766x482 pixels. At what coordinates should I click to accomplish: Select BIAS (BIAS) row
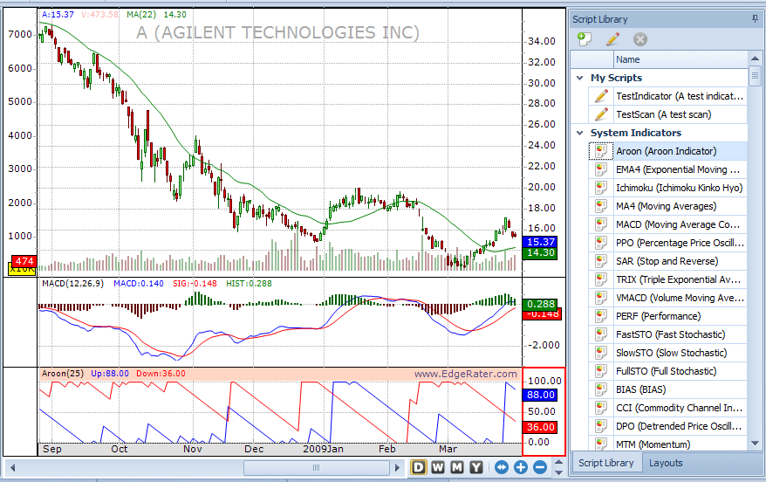pos(667,389)
